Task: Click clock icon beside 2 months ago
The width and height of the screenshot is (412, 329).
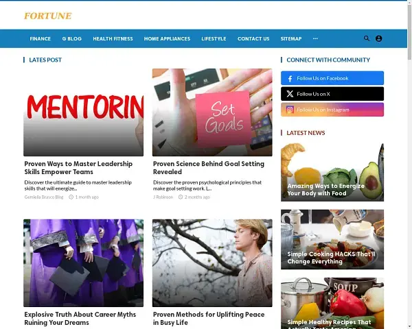Action: 181,197
